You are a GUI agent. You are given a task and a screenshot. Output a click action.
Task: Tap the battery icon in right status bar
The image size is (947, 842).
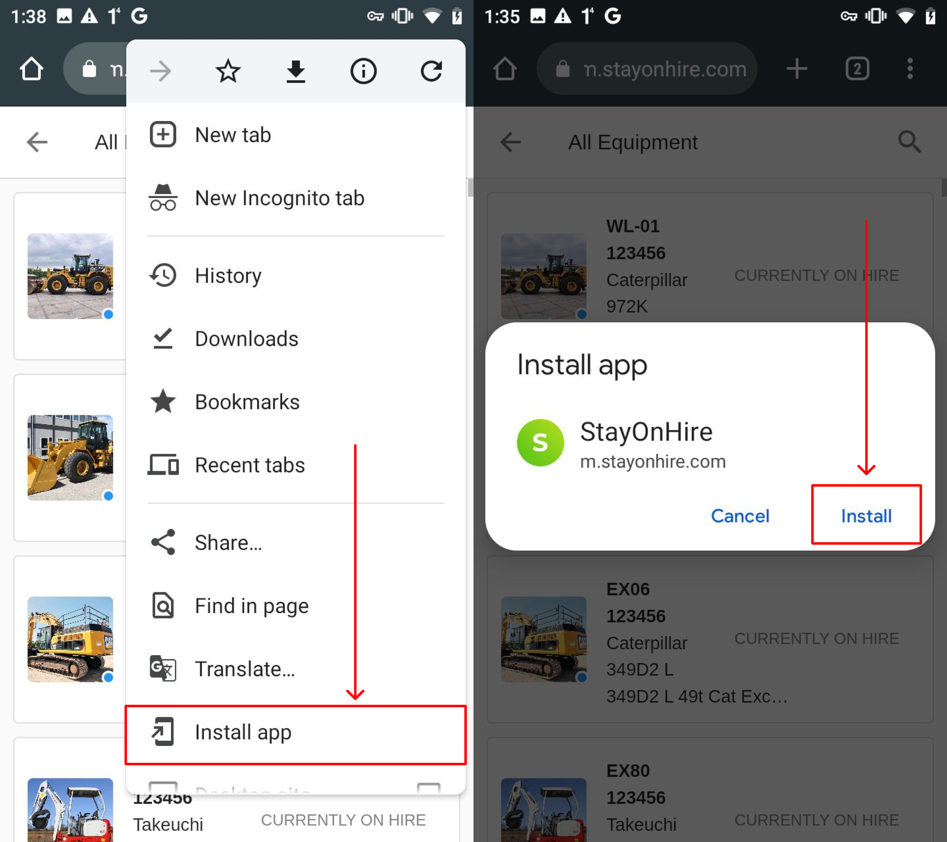pos(930,16)
